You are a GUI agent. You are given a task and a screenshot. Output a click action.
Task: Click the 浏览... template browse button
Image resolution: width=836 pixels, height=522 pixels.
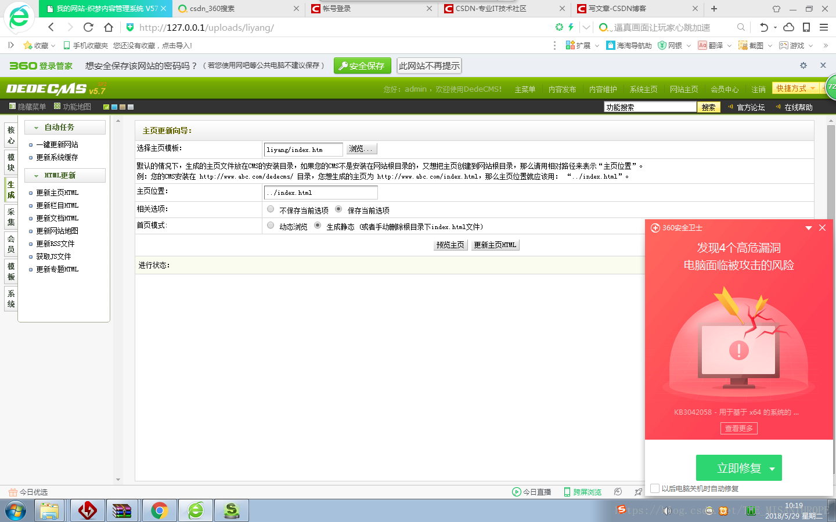(x=362, y=149)
